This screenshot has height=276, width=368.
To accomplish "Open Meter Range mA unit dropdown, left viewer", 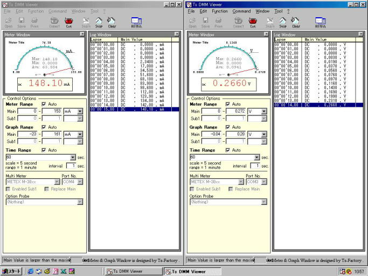I will (x=80, y=112).
